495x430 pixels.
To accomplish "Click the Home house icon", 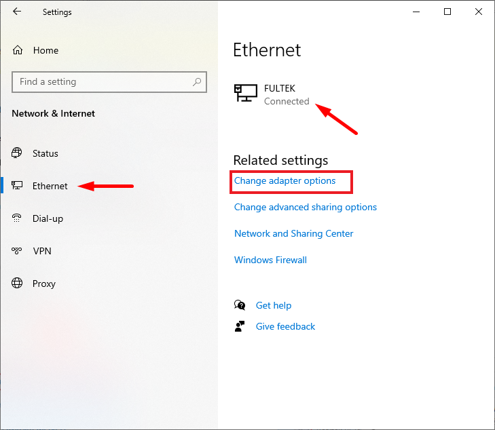I will (18, 50).
